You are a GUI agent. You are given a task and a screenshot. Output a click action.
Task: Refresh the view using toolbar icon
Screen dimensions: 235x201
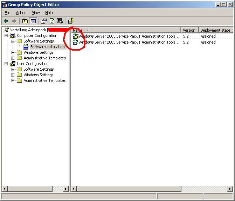pyautogui.click(x=52, y=21)
